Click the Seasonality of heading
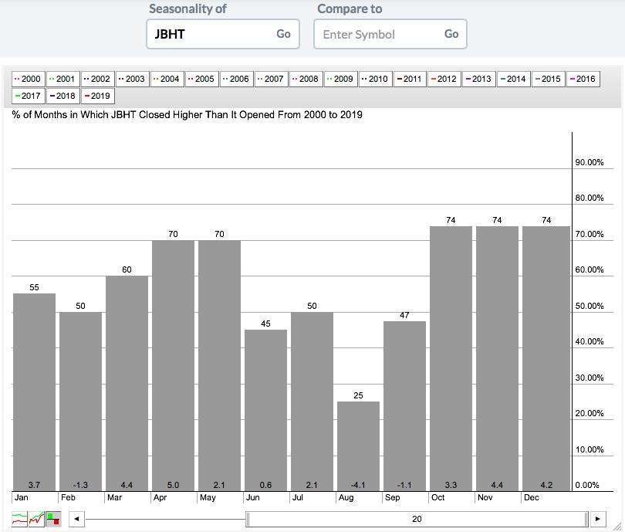The image size is (625, 532). click(187, 8)
